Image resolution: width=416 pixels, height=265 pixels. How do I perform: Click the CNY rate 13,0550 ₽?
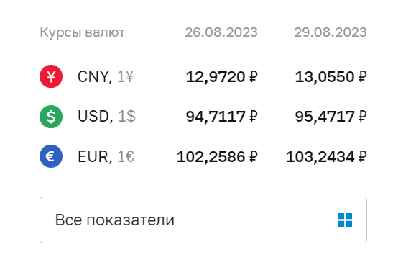click(331, 77)
